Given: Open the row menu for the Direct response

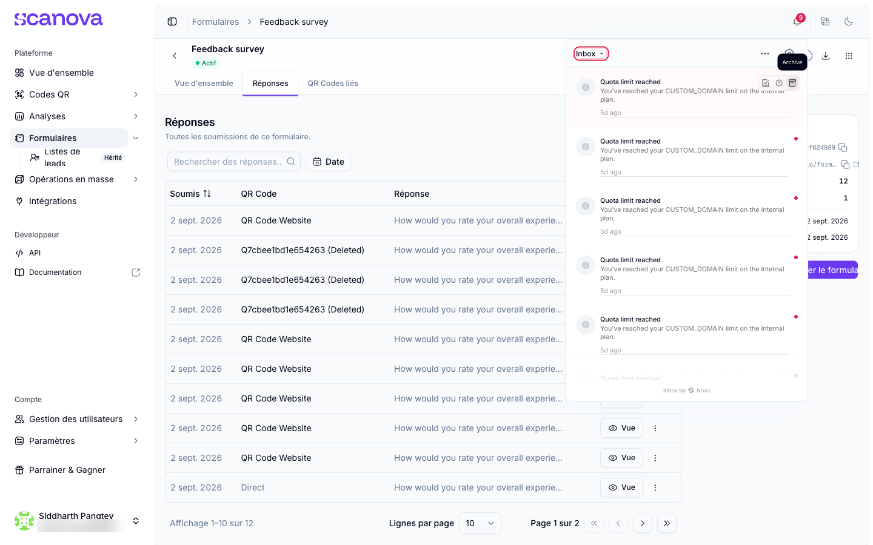Looking at the screenshot, I should click(655, 487).
